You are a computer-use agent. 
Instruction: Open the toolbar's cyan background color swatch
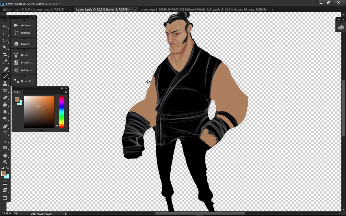8,177
